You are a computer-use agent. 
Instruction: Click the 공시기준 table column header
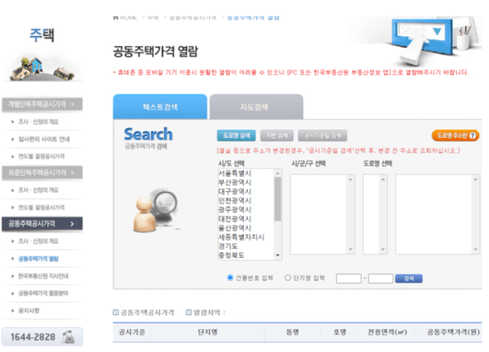(132, 332)
